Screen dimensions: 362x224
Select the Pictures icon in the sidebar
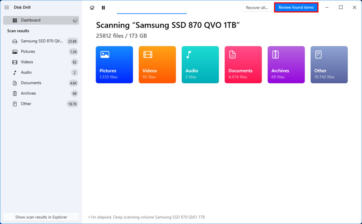point(14,51)
